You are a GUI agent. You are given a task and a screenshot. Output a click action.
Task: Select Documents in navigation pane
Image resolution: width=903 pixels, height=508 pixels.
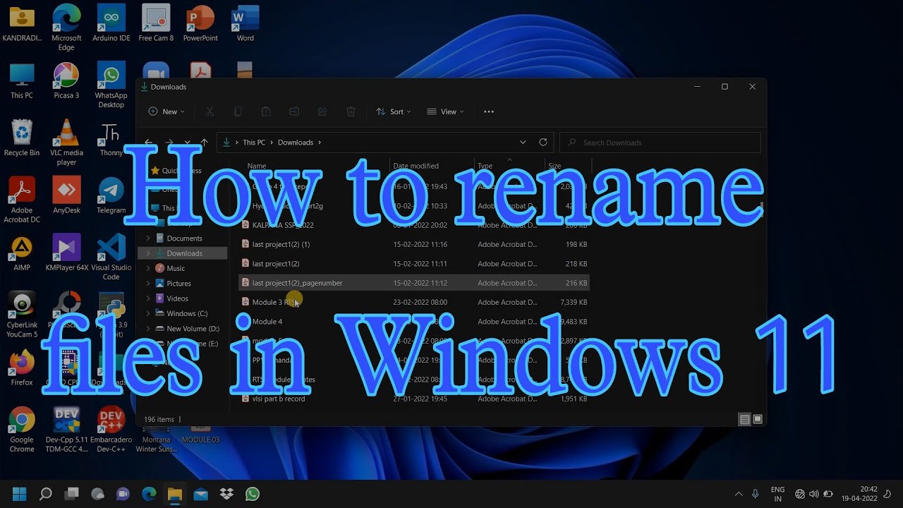(x=184, y=238)
